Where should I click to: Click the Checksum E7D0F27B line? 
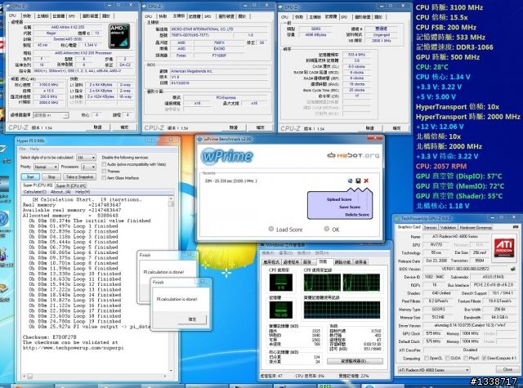tap(49, 337)
